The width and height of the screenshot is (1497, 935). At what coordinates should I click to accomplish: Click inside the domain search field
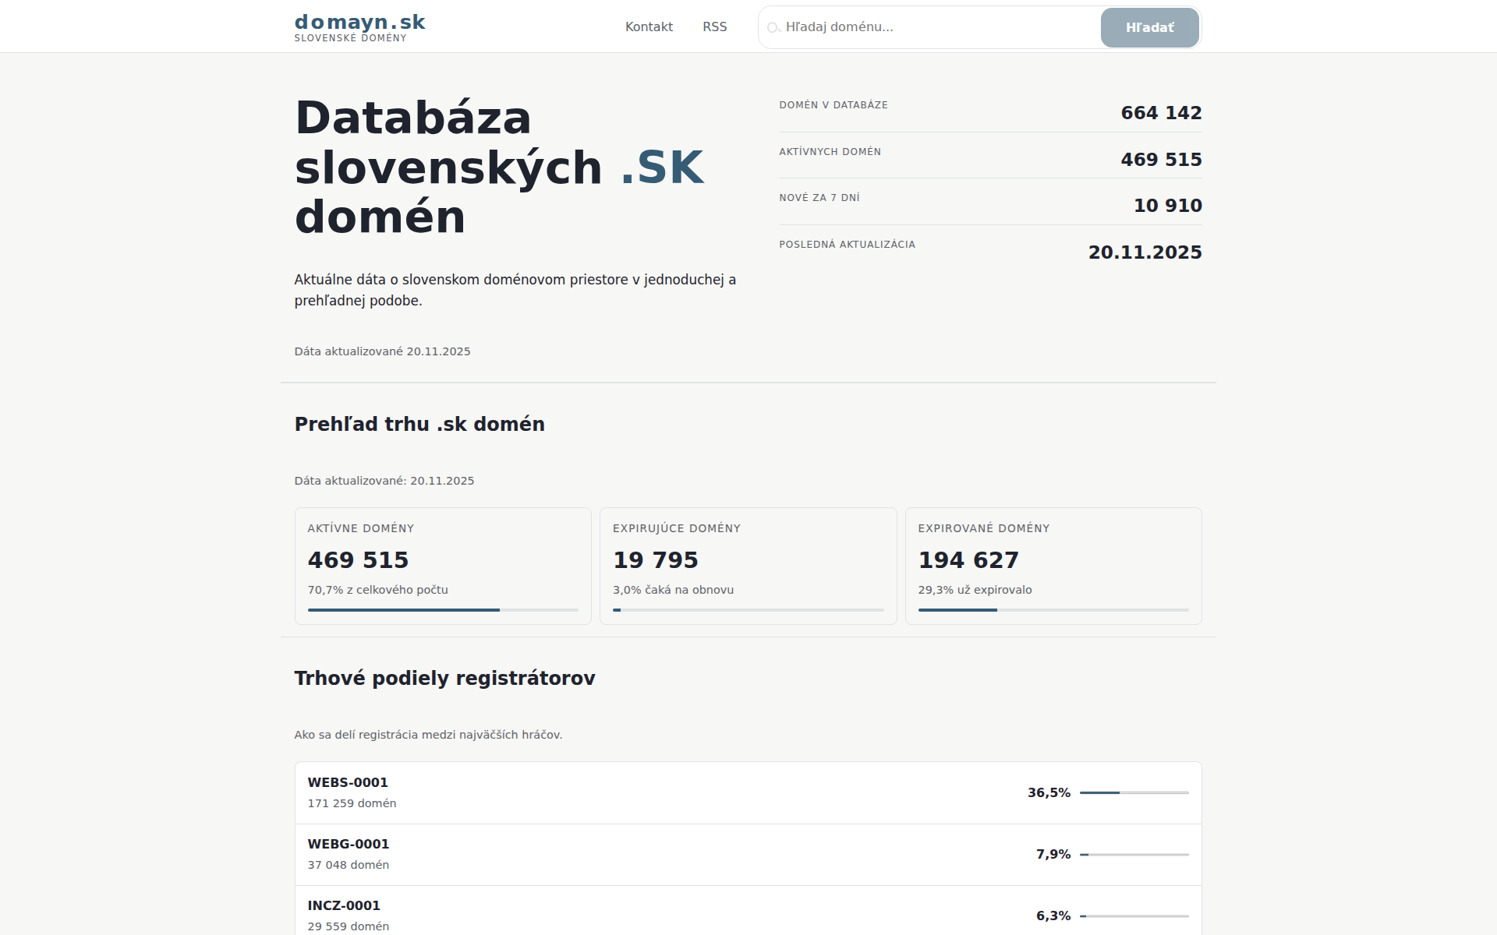click(x=897, y=27)
